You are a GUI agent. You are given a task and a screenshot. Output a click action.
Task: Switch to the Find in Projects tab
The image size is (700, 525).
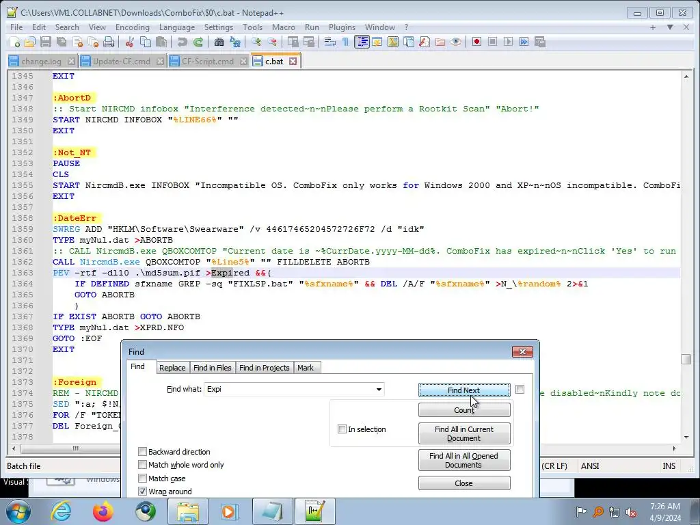265,367
